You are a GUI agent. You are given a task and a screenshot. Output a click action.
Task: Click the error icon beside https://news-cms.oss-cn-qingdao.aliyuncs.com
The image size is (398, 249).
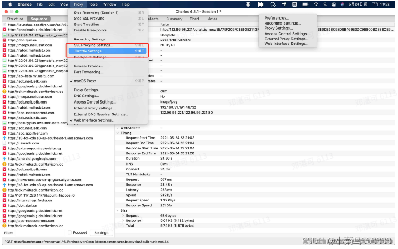point(5,179)
